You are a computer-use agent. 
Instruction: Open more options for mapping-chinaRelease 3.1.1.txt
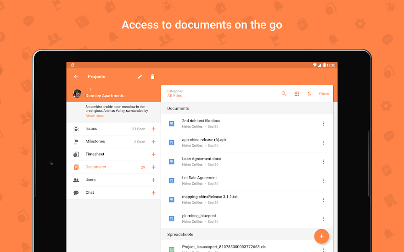coord(324,200)
